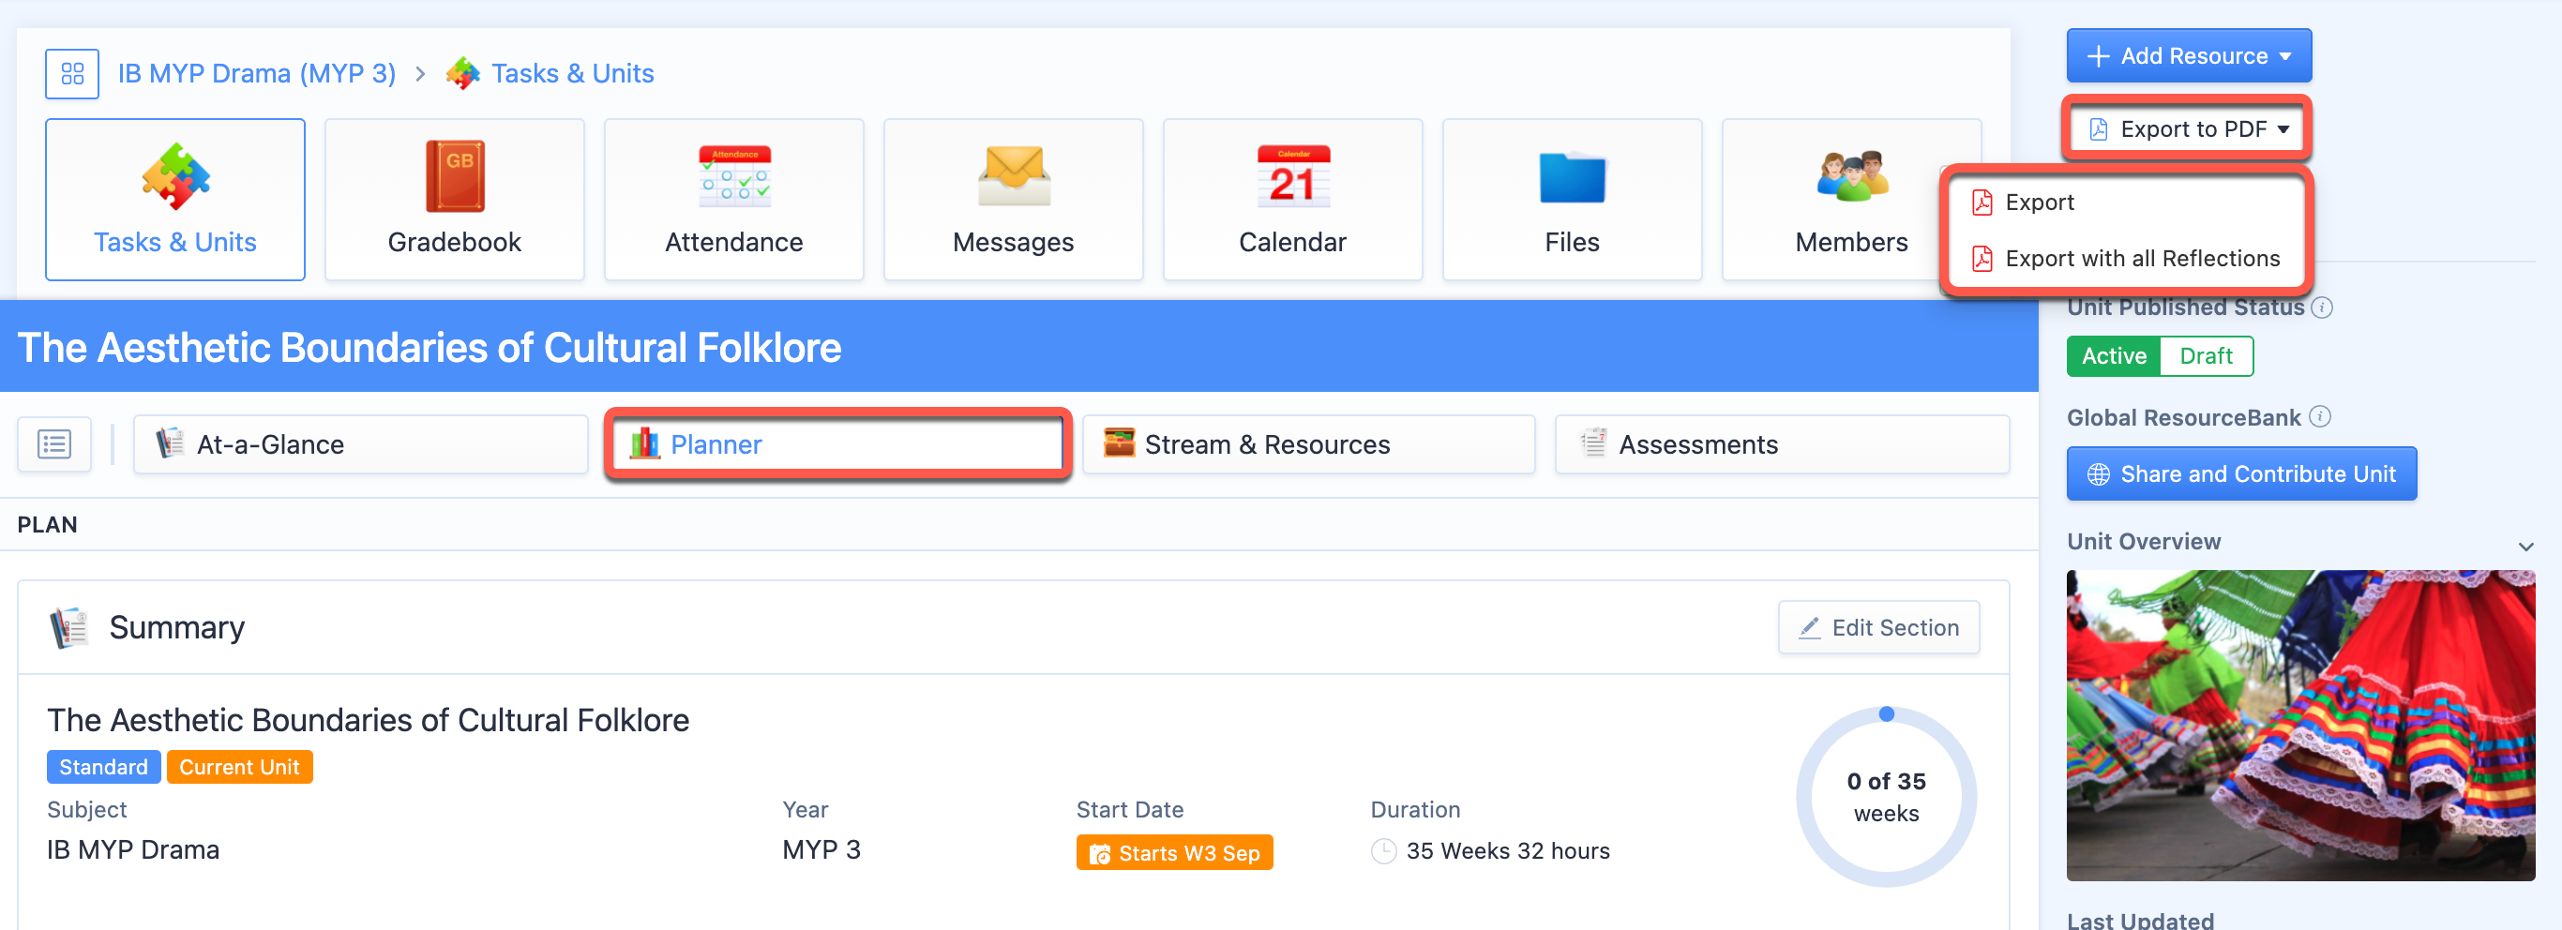The width and height of the screenshot is (2562, 930).
Task: Collapse the Unit Overview section
Action: [2524, 546]
